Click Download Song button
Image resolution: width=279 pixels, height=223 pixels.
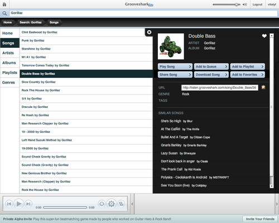pos(211,75)
